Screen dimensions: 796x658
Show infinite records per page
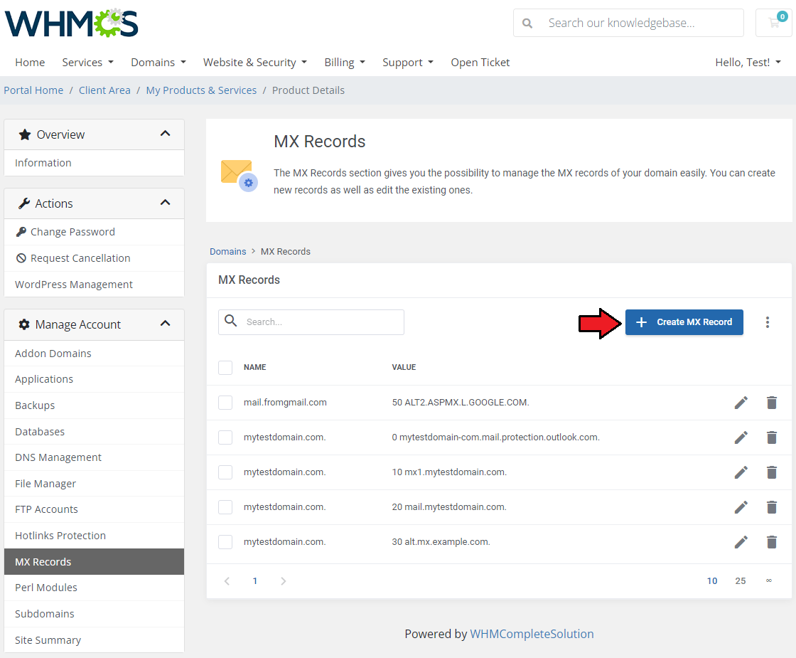(768, 580)
